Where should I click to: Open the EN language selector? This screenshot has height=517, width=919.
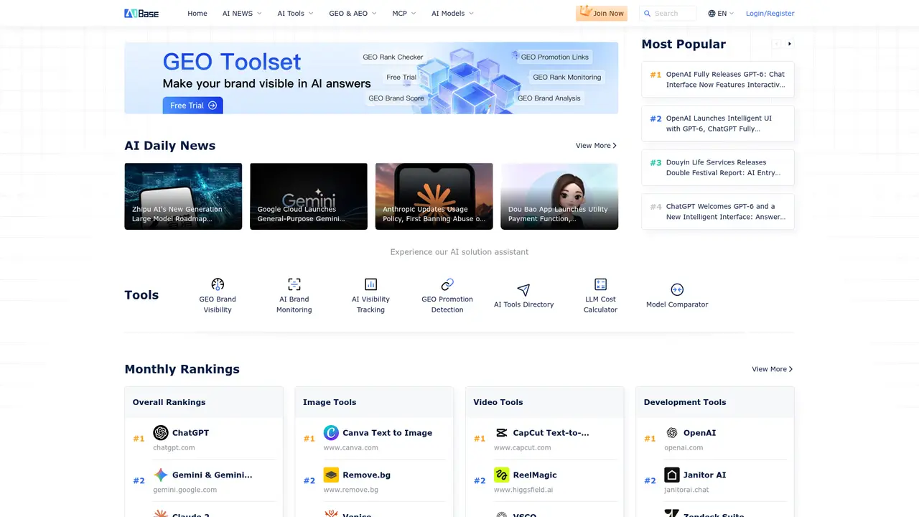coord(721,14)
